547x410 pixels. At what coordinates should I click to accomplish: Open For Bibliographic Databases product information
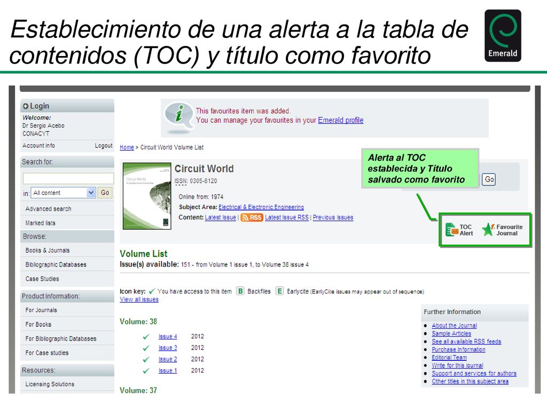coord(61,339)
